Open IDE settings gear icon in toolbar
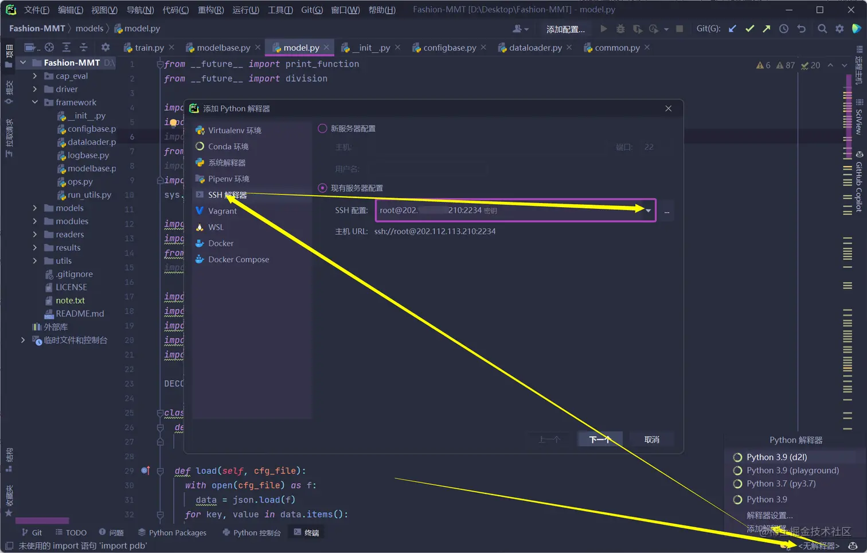This screenshot has height=553, width=867. pos(839,29)
